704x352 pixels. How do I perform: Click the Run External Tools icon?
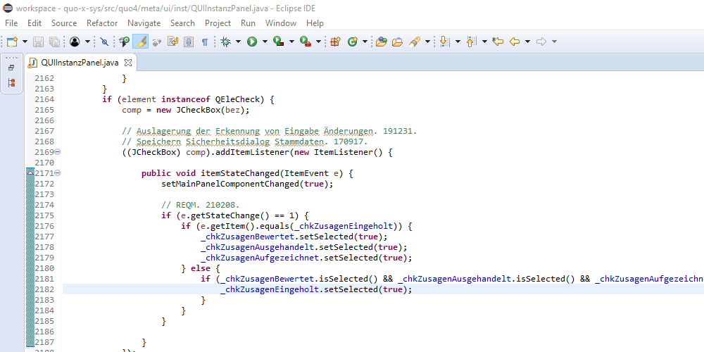pos(306,42)
